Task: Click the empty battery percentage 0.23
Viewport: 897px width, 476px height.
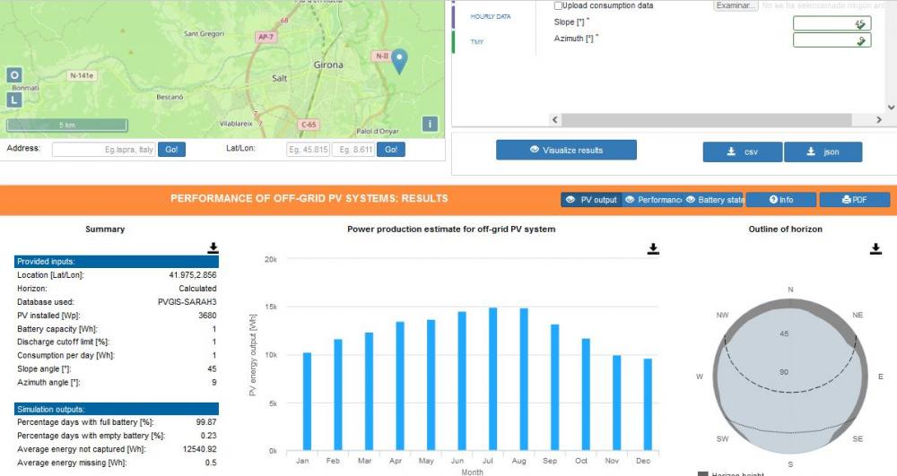Action: [x=209, y=436]
